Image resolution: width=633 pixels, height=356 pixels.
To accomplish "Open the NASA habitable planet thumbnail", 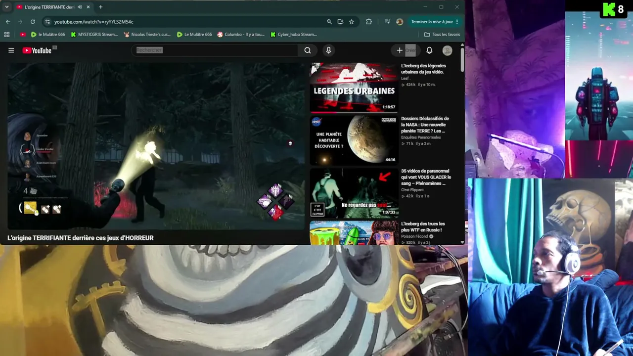I will (354, 140).
